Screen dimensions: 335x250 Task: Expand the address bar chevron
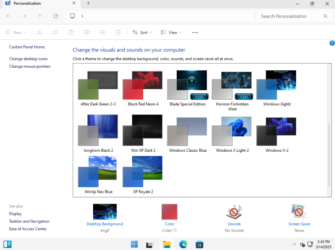(82, 16)
